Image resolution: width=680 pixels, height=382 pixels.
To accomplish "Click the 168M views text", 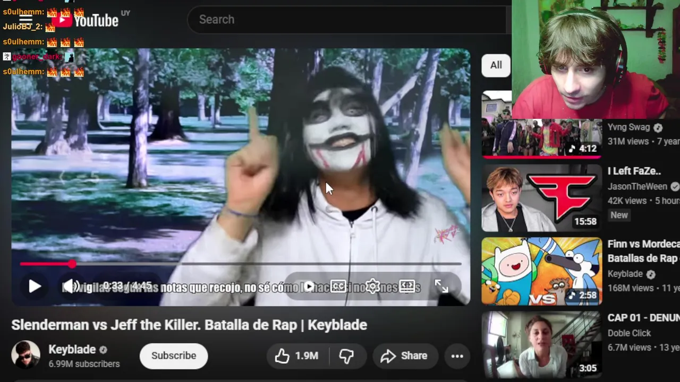I will point(630,288).
